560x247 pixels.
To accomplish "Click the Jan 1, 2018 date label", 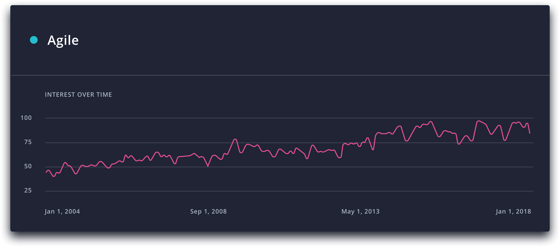I will pos(513,211).
